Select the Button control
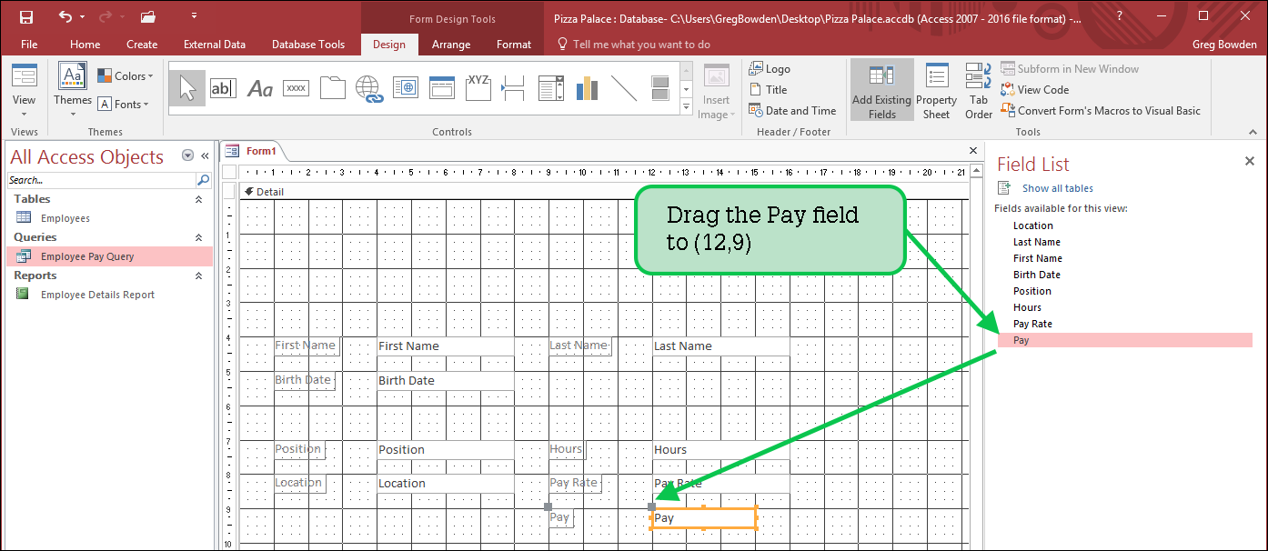This screenshot has height=551, width=1268. (296, 88)
